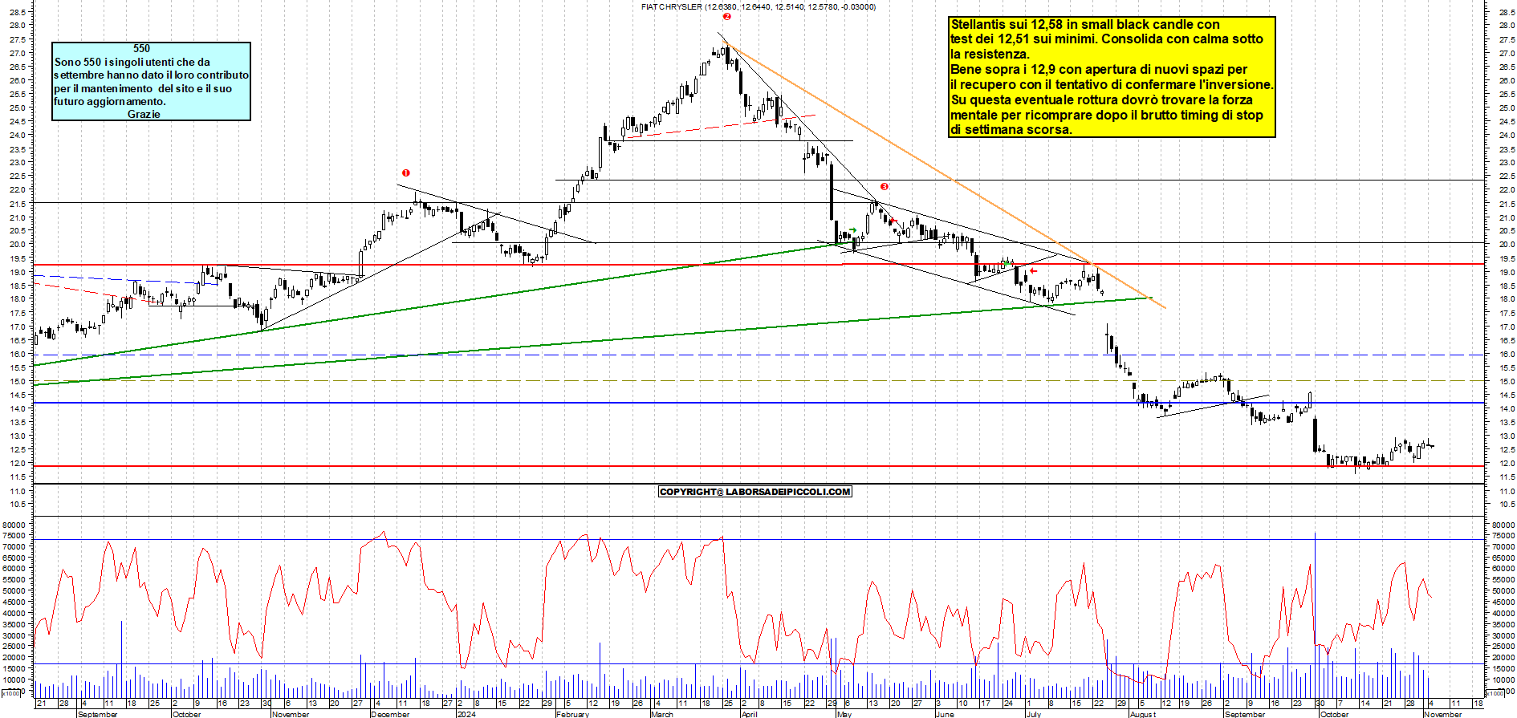Image resolution: width=1517 pixels, height=718 pixels.
Task: Click the 'March' month label
Action: pos(662,714)
